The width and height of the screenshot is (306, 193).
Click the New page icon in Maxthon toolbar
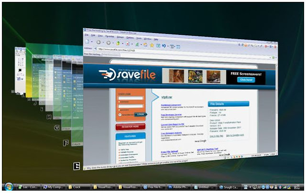87,41
